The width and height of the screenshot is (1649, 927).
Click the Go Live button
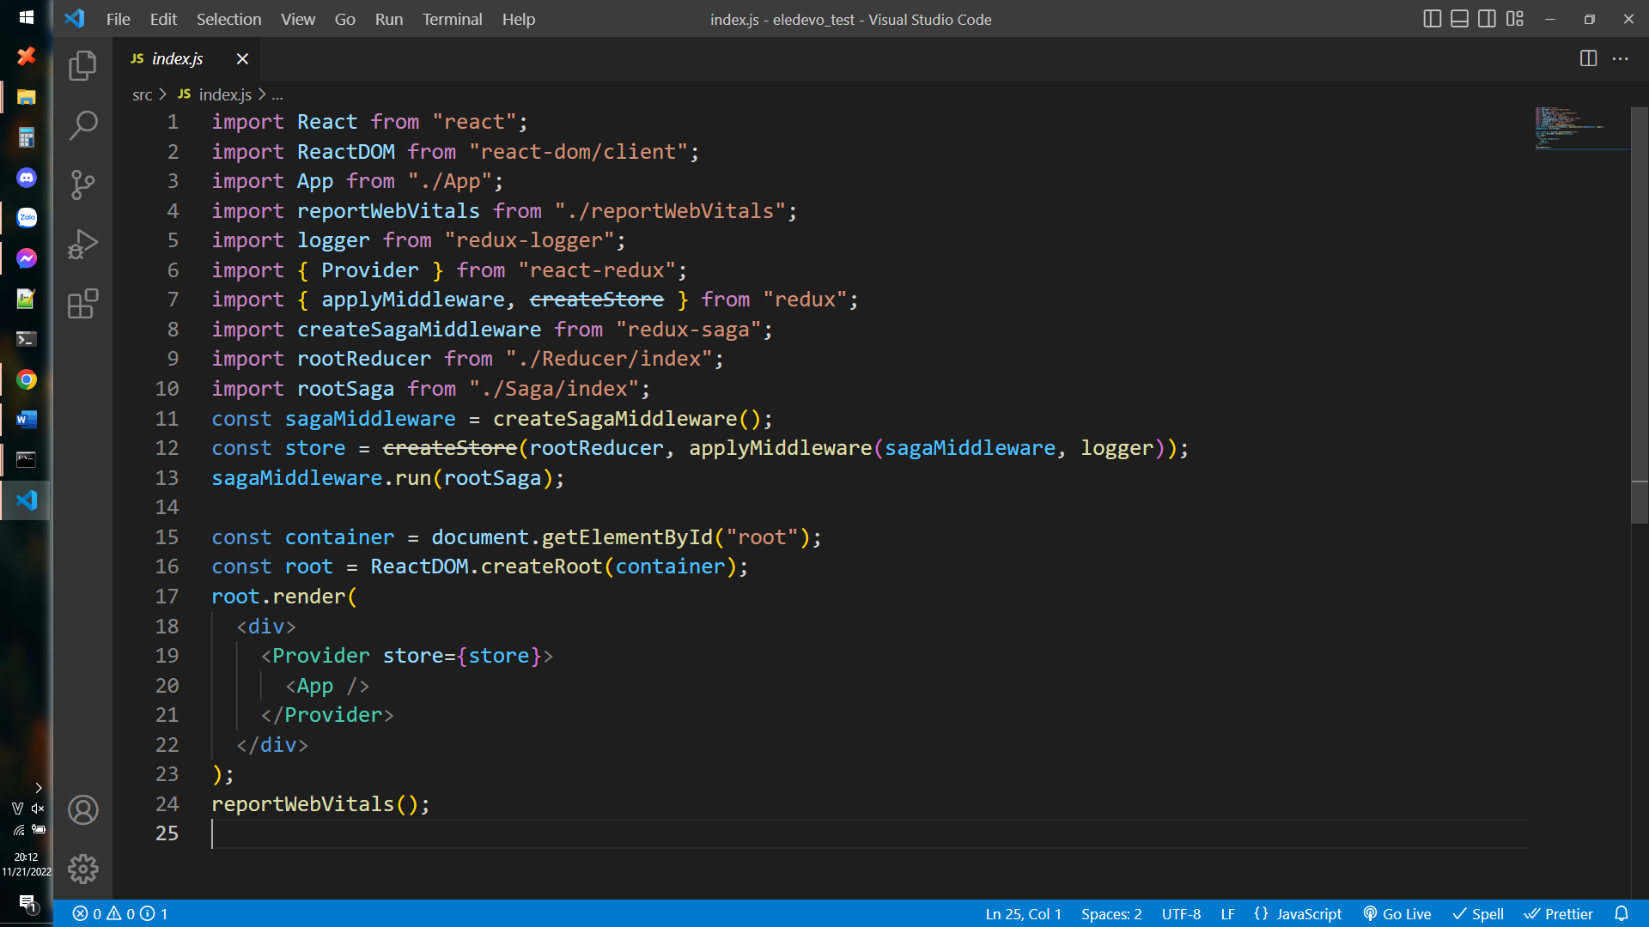(x=1397, y=913)
